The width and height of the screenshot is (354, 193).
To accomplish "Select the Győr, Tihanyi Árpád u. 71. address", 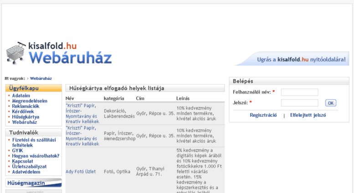I will pos(150,171).
